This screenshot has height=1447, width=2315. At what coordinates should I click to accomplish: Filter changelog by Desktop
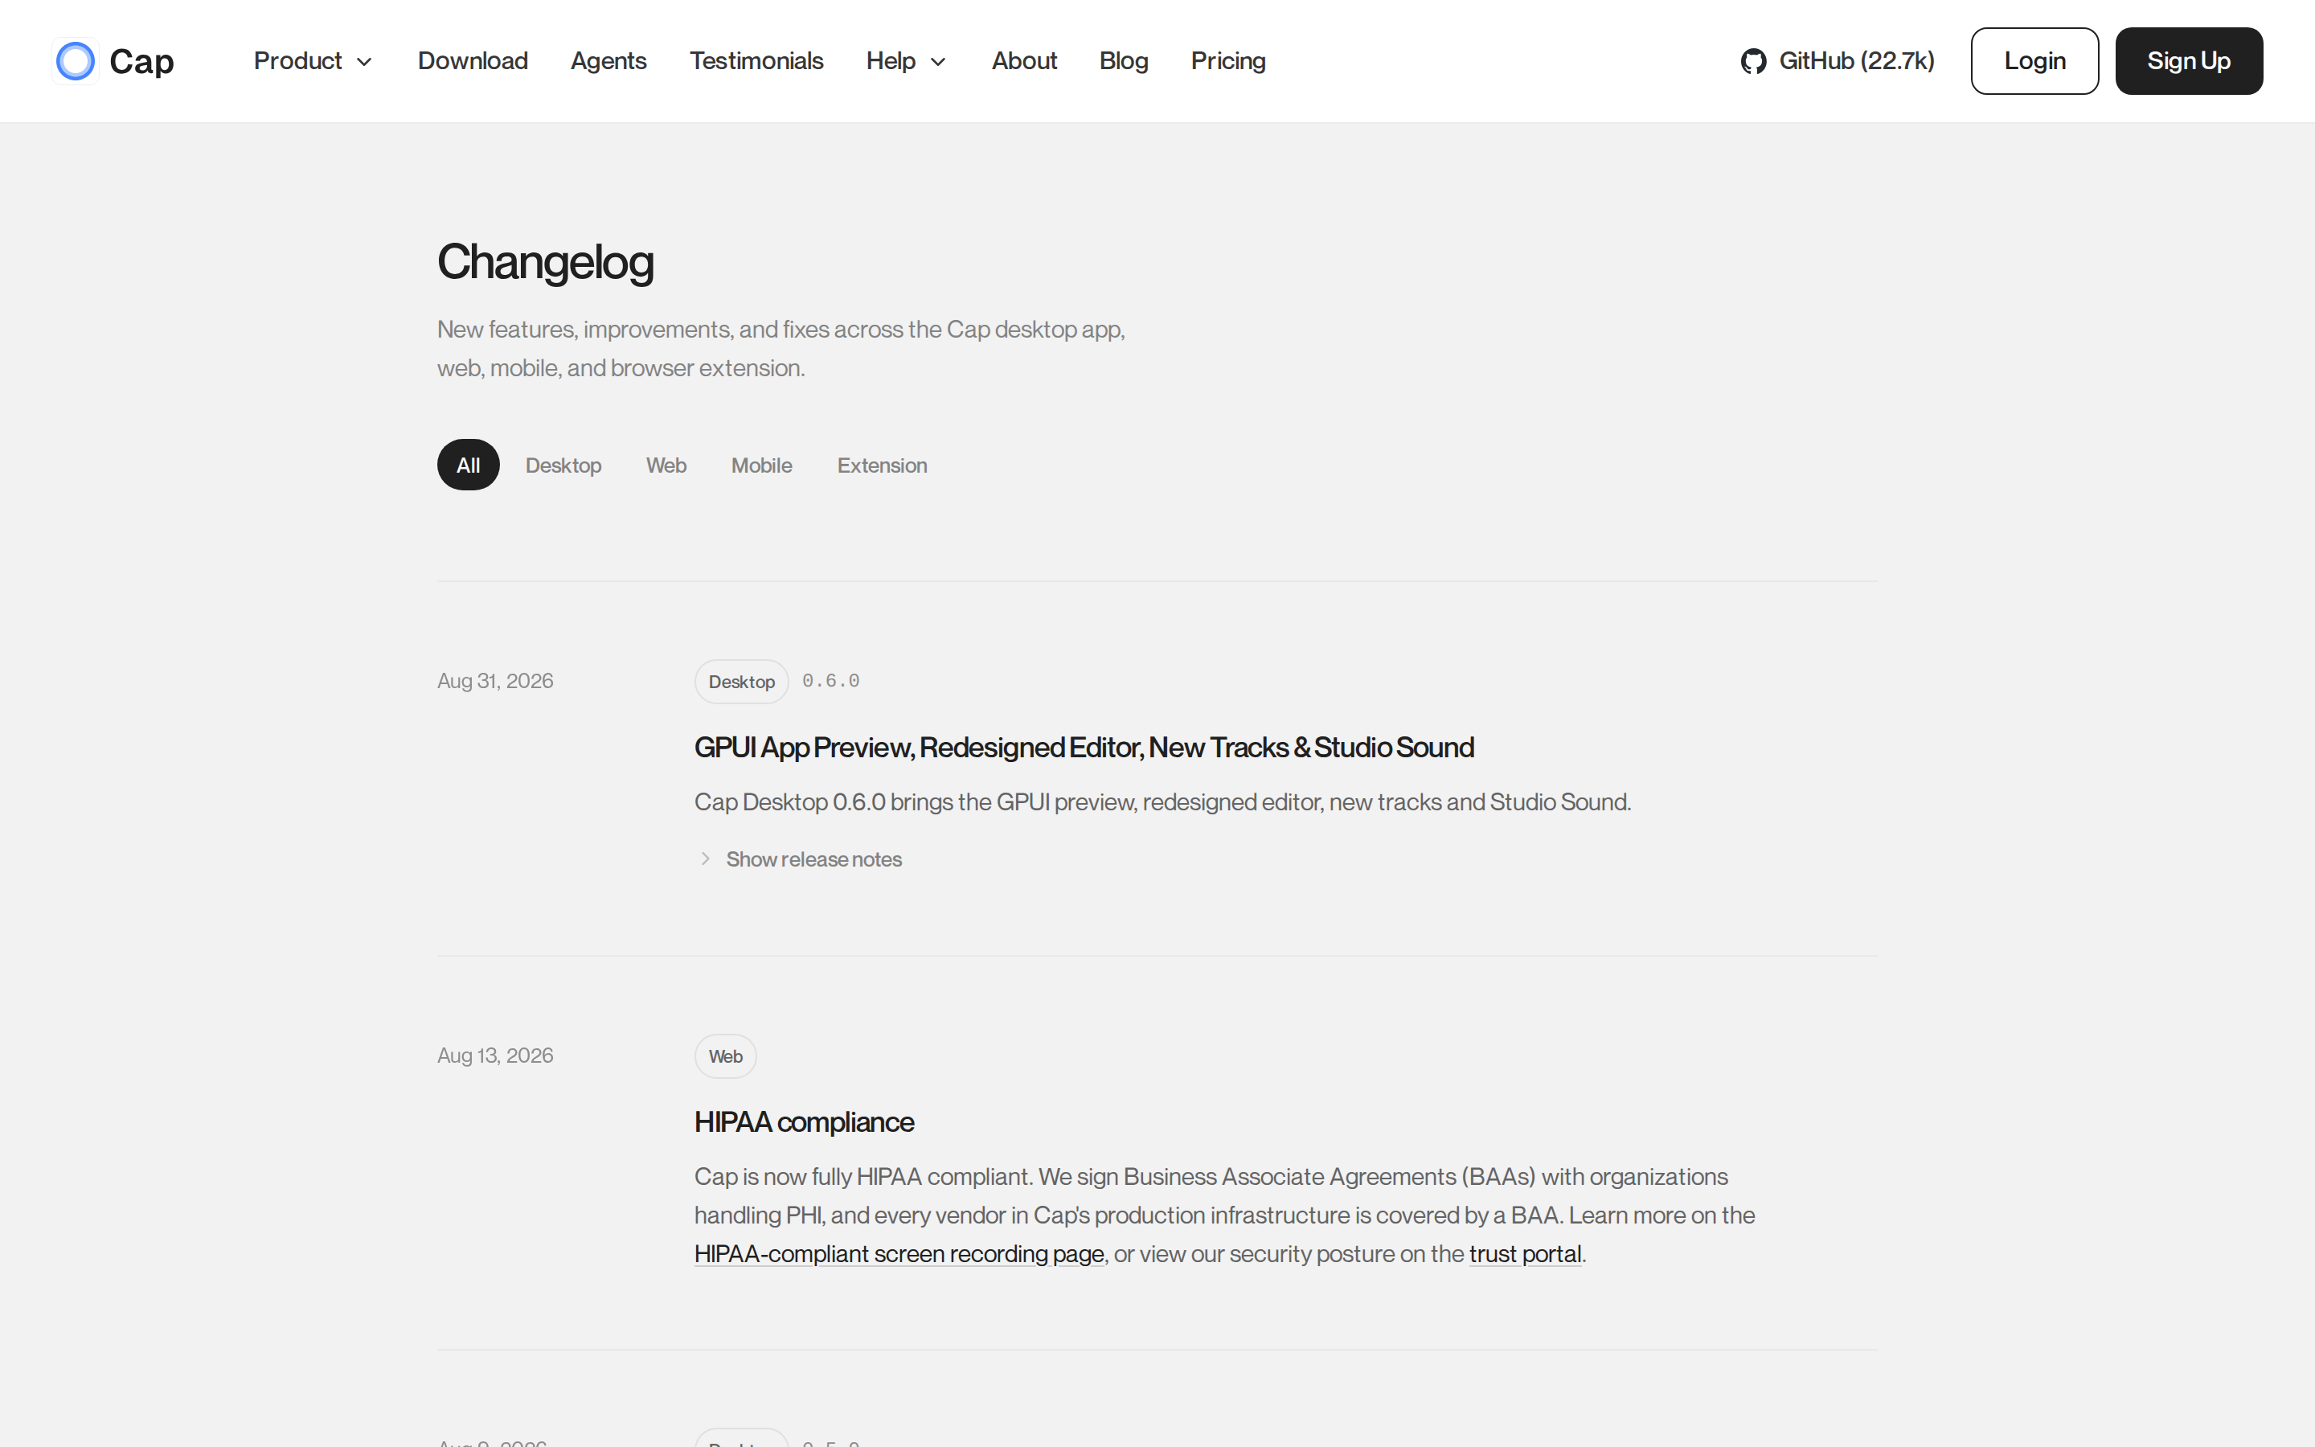point(563,465)
